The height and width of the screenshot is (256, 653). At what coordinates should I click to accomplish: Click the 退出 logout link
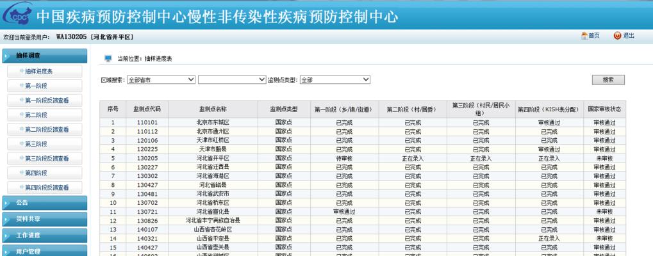click(x=629, y=36)
